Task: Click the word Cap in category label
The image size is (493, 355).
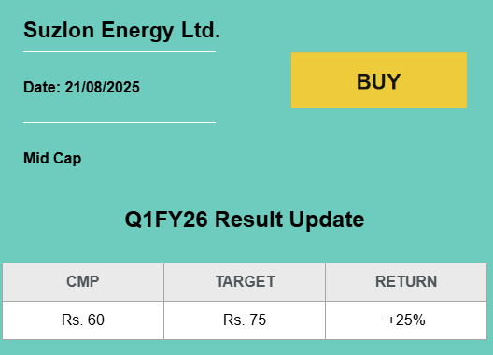Action: click(x=67, y=159)
